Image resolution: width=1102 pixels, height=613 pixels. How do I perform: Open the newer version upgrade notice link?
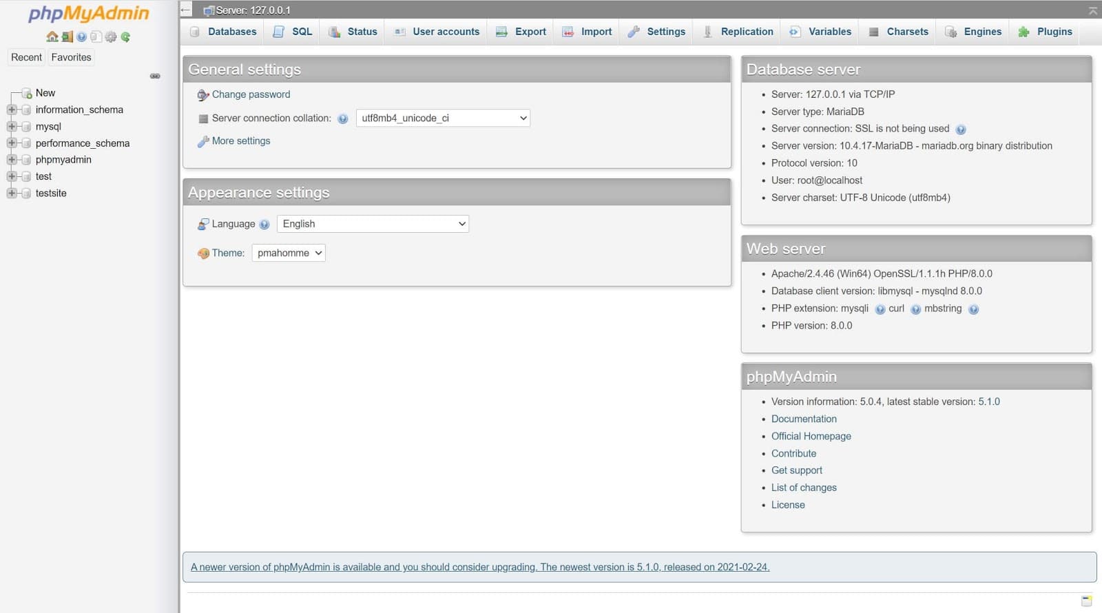(479, 567)
